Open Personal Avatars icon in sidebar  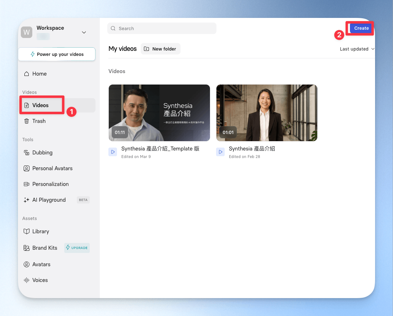(x=26, y=168)
